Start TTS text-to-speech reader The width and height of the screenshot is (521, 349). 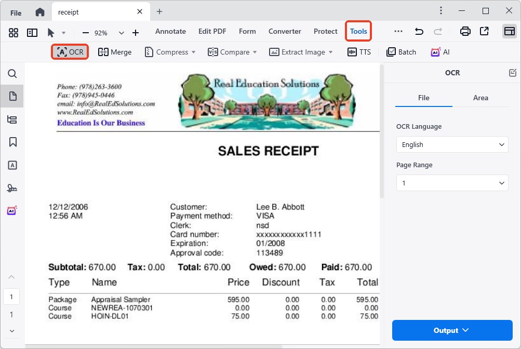[359, 52]
